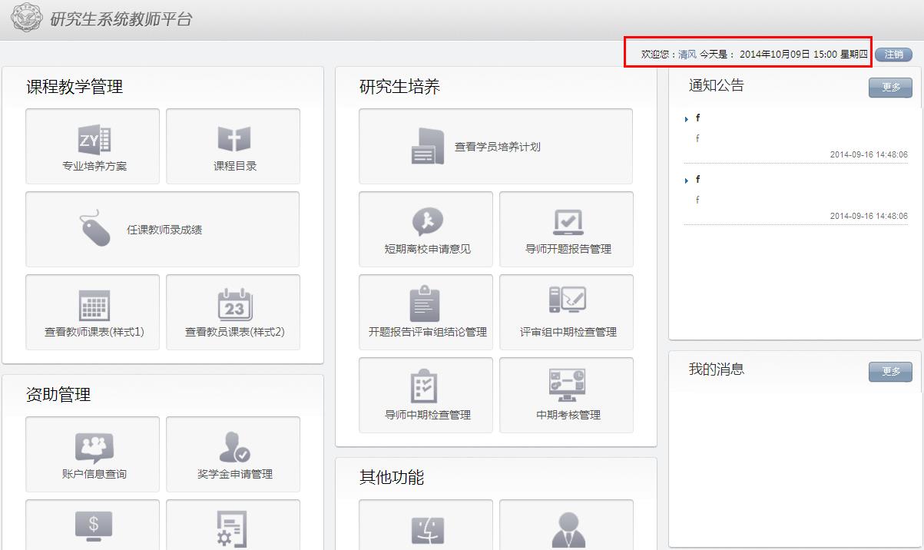The height and width of the screenshot is (550, 924).
Task: Expand the first notice arrow in 通知公告
Action: [686, 119]
